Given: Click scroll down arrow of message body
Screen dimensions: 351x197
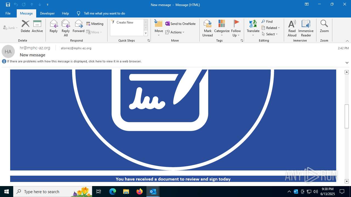Looking at the screenshot, I should tap(347, 181).
